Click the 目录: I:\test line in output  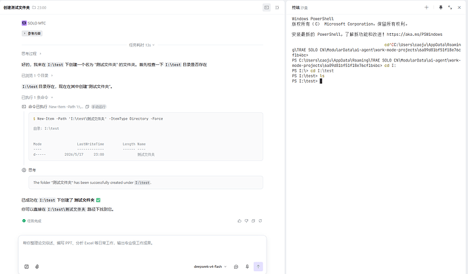tap(46, 129)
